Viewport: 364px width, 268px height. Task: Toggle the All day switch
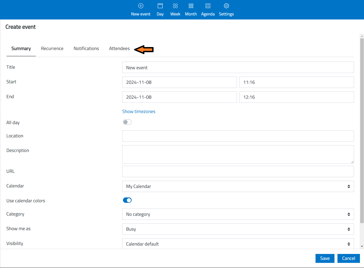pyautogui.click(x=127, y=122)
